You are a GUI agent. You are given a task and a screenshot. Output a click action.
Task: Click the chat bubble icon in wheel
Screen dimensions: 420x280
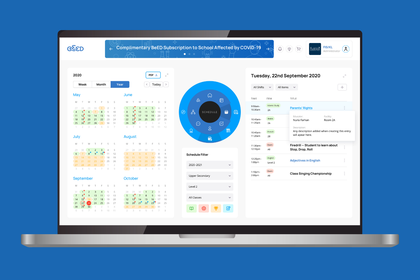[198, 124]
